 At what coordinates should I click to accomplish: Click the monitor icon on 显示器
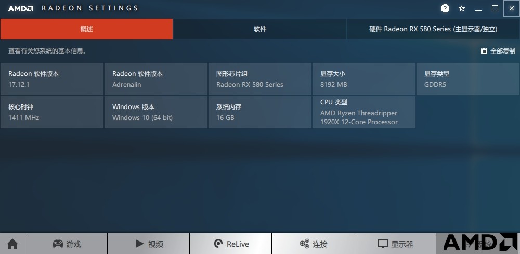click(x=383, y=244)
